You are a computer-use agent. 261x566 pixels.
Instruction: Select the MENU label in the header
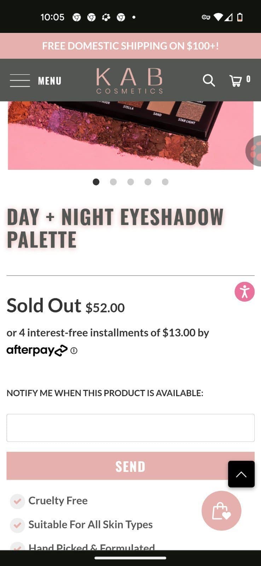coord(50,80)
